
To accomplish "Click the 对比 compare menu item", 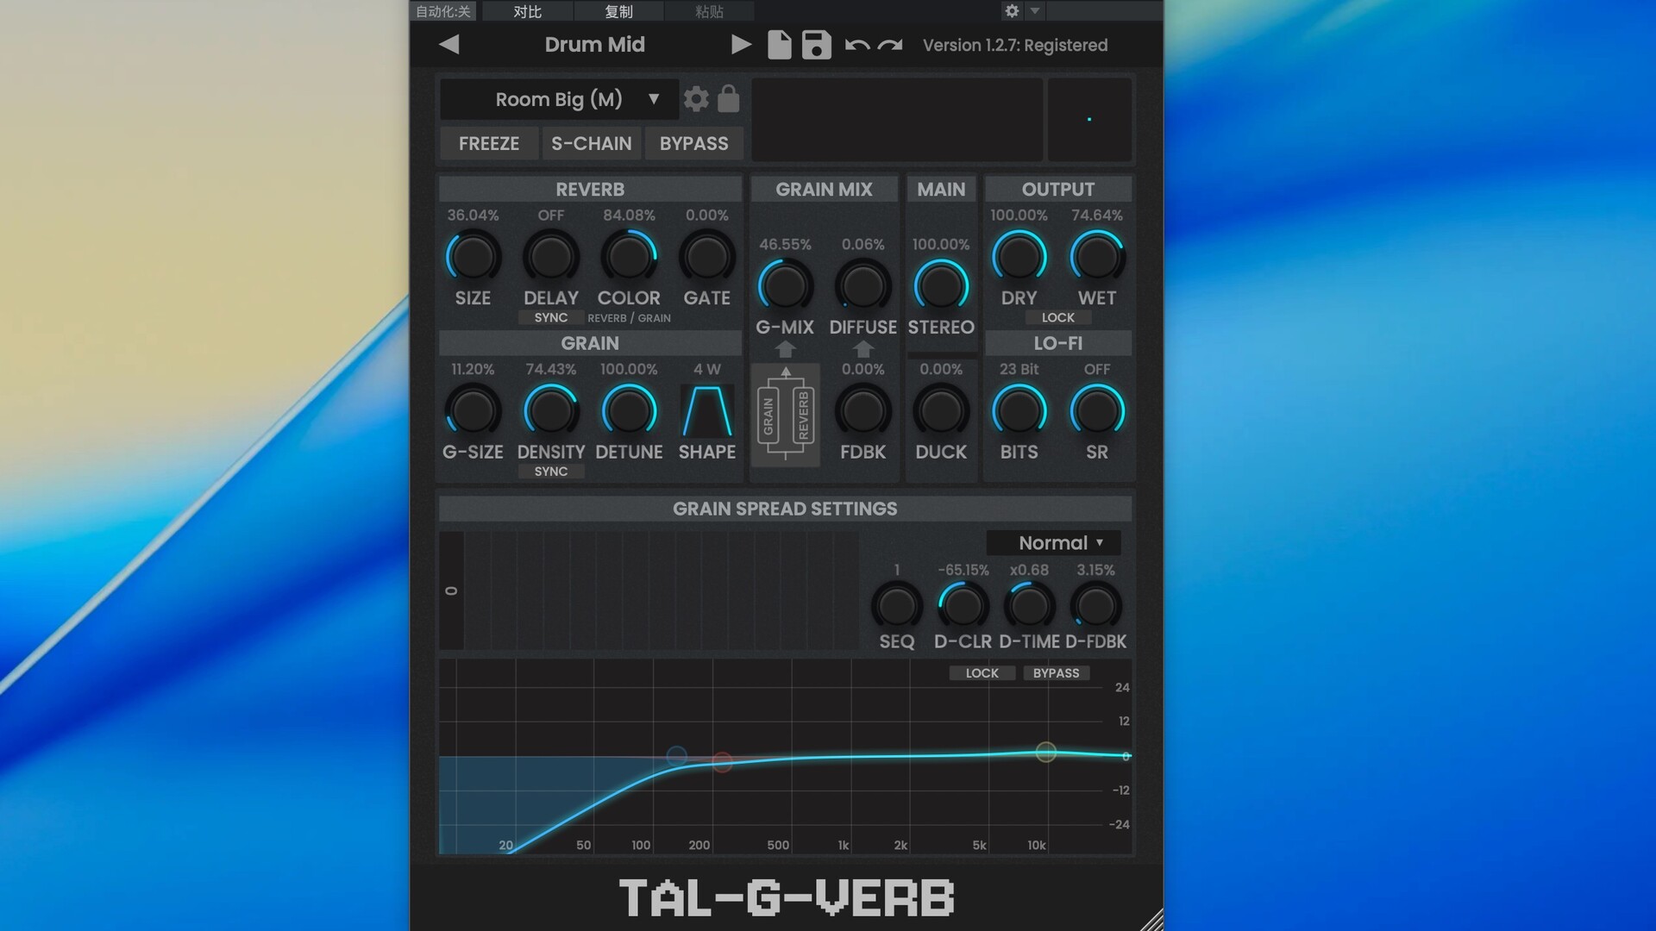I will (x=527, y=11).
